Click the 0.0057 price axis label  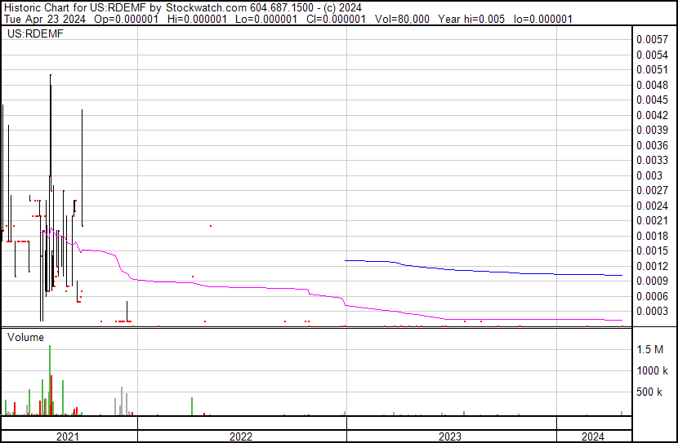[x=652, y=39]
